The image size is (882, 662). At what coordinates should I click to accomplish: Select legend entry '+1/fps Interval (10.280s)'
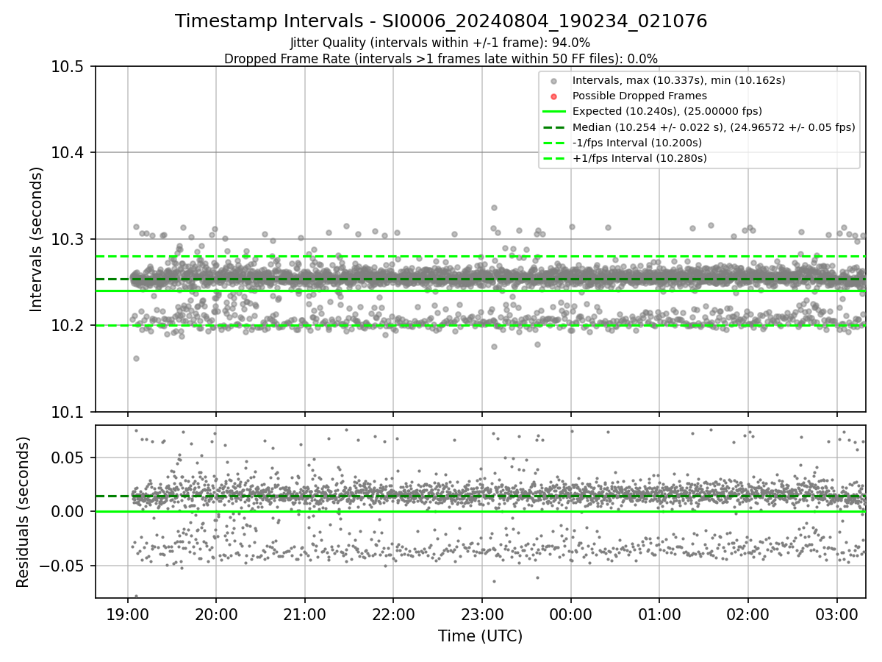[639, 158]
